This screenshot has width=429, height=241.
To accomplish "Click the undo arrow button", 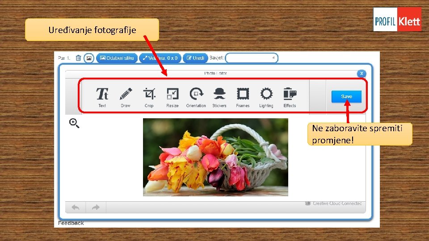I will [x=76, y=208].
